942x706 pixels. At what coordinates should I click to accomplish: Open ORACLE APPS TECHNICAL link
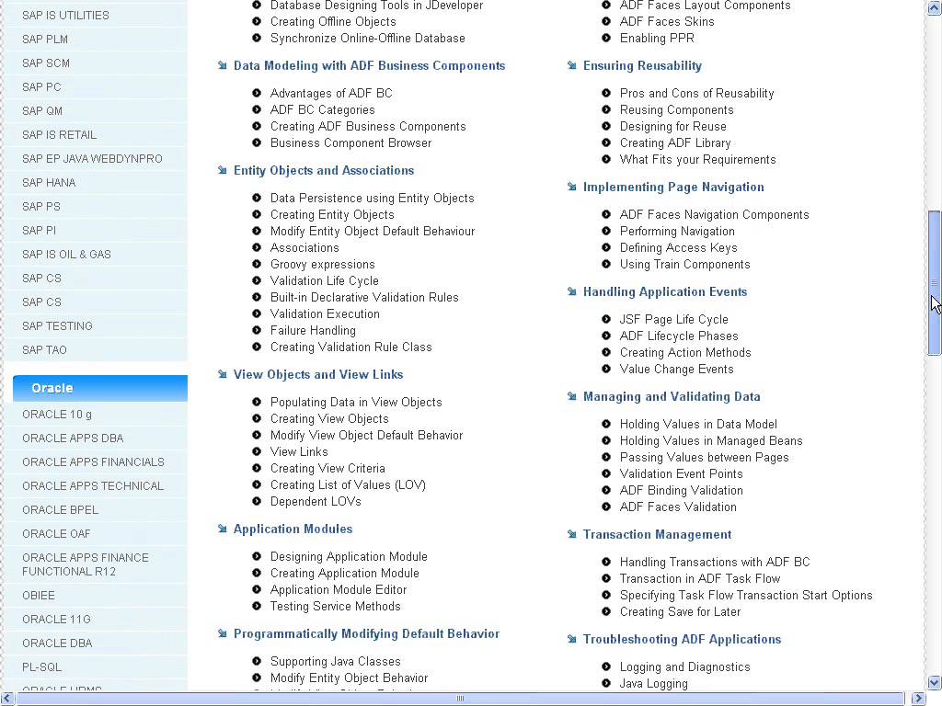[x=93, y=486]
